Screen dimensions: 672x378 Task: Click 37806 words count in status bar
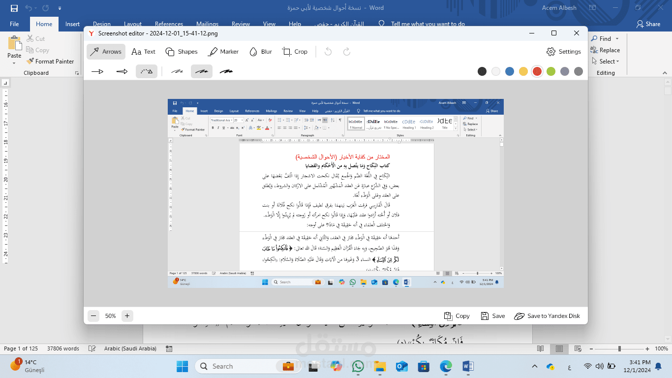click(63, 348)
